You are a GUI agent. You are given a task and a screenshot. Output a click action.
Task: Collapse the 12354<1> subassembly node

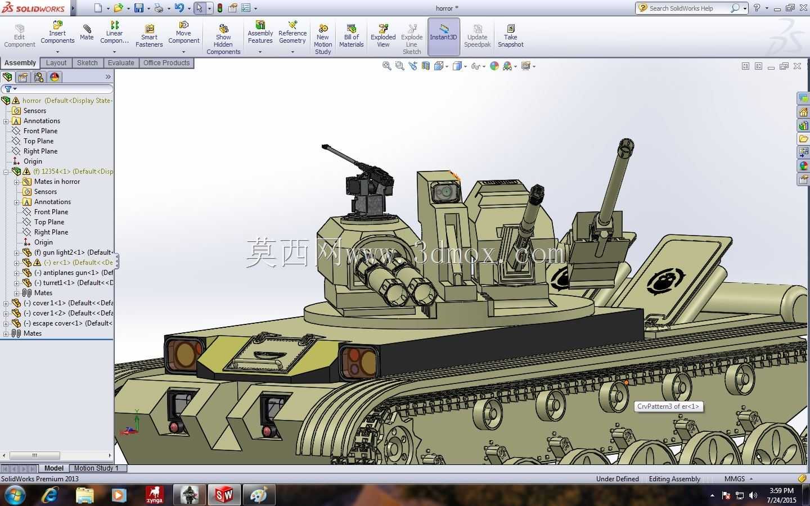click(6, 171)
